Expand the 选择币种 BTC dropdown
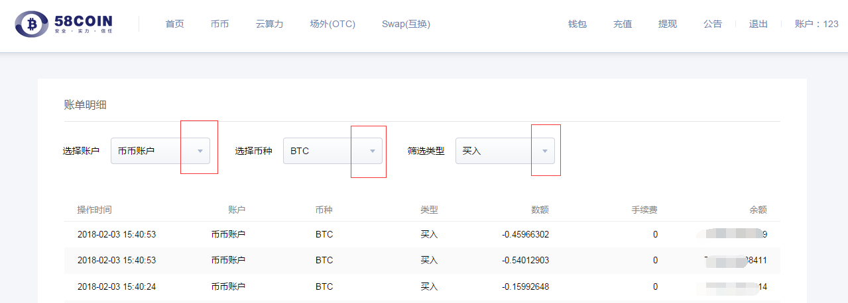 (x=372, y=151)
